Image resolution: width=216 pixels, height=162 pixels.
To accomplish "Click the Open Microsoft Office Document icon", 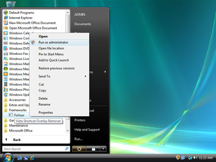I will (6, 28).
